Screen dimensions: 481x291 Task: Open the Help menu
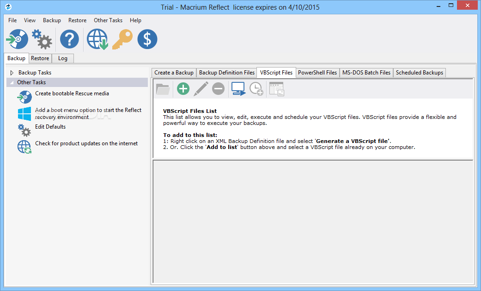point(135,20)
